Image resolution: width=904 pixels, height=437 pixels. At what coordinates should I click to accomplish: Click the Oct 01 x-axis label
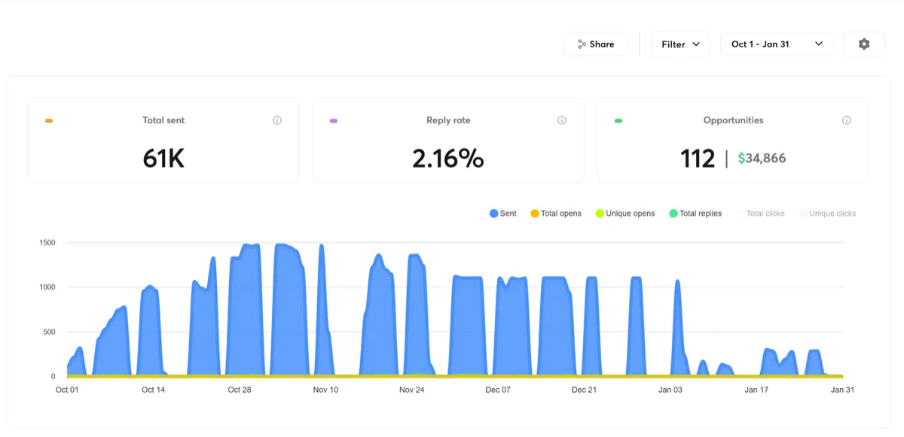point(67,390)
